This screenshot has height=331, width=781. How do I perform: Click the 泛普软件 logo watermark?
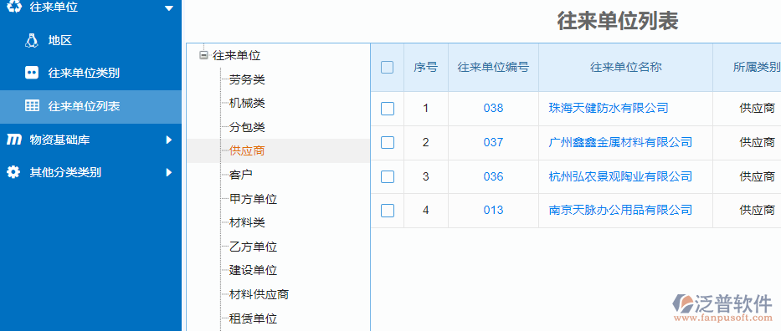(722, 307)
